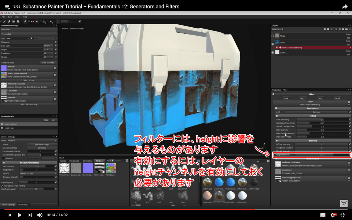
Task: Remove the Curvature additional map
Action: click(x=55, y=92)
